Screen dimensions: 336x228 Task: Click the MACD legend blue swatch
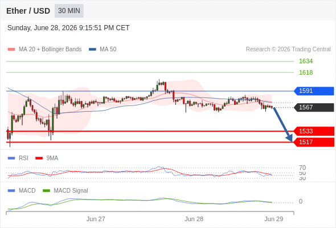click(11, 191)
